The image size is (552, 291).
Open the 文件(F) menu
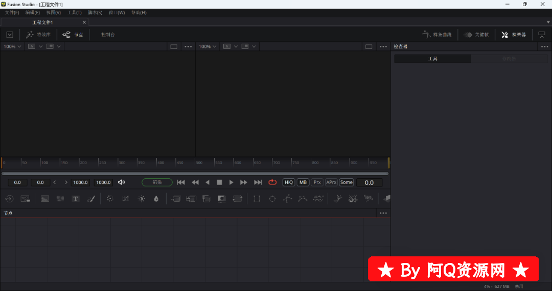[12, 13]
